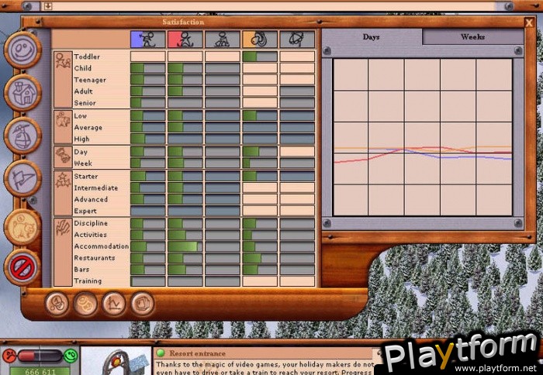Screen dimensions: 543x375
Task: Click the red-and-dark mood gauge bar
Action: (40, 356)
